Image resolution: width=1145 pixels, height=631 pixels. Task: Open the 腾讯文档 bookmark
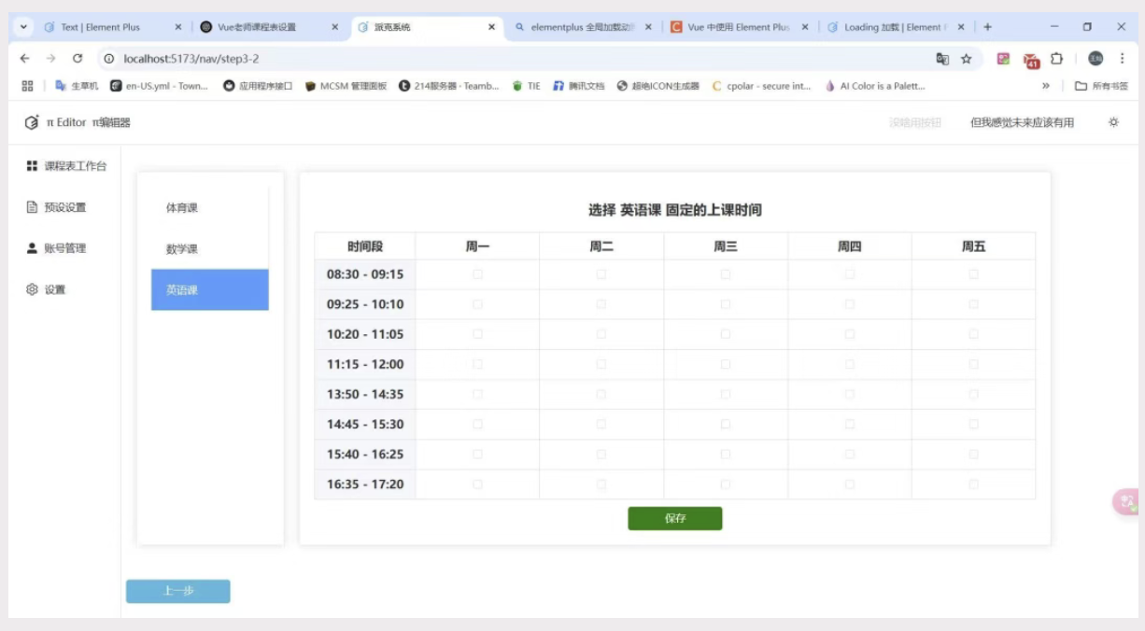tap(578, 86)
